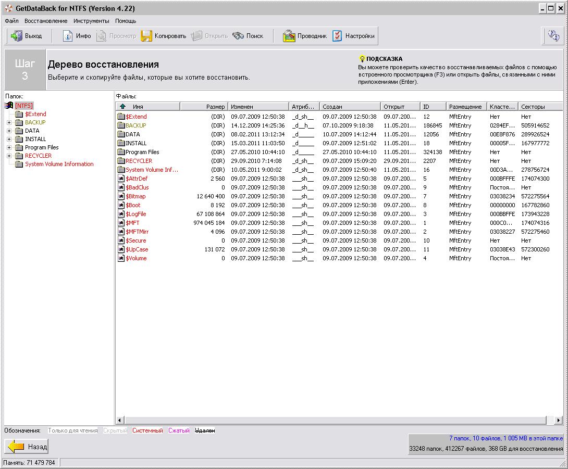Click the Program Files folder icon in file list
The image size is (568, 469).
pyautogui.click(x=121, y=152)
